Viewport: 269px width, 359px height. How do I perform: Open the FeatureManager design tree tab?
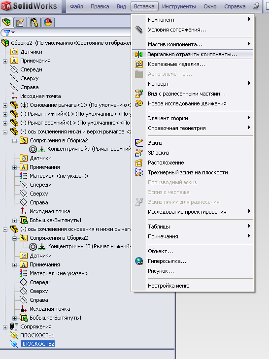click(x=6, y=22)
